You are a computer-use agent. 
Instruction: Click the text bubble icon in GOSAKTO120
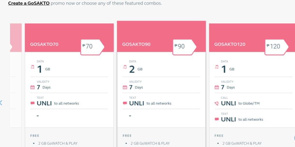click(x=217, y=119)
